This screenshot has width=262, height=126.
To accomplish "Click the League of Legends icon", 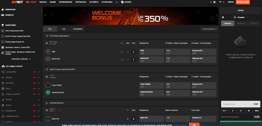I will point(3,94).
